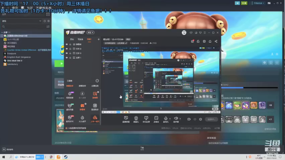Image resolution: width=285 pixels, height=160 pixels.
Task: Click the padlock icon in stream header
Action: tap(198, 41)
